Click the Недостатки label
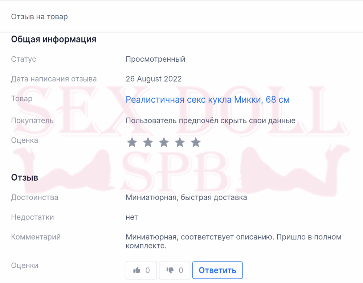Viewport: 363px width, 283px height. click(32, 217)
